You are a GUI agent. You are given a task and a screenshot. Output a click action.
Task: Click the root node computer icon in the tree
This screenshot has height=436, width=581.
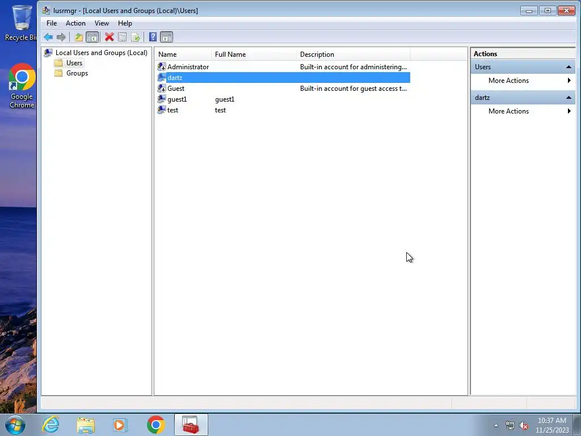coord(48,53)
